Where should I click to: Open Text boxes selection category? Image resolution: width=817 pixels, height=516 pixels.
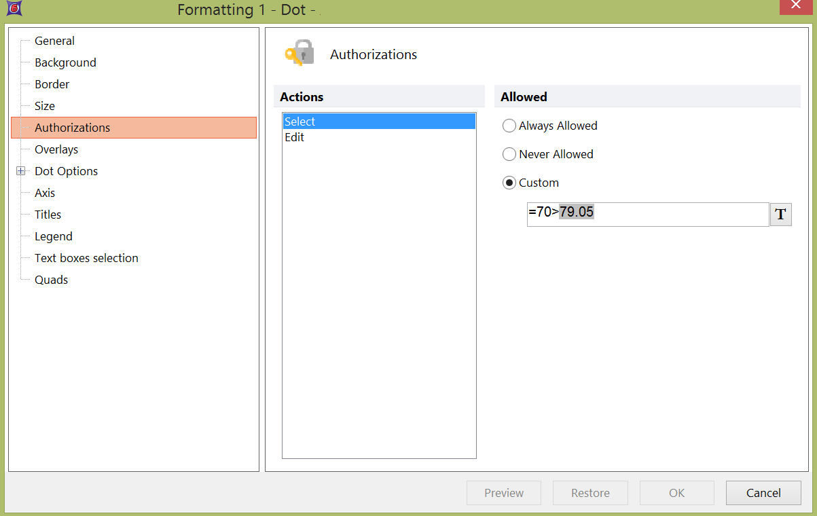(86, 258)
